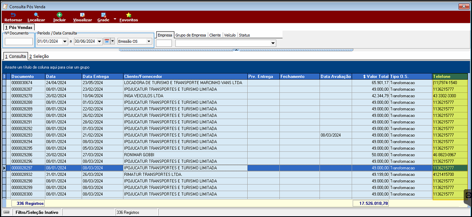This screenshot has height=217, width=472.
Task: Sort by the Data Entrega column header
Action: pyautogui.click(x=102, y=77)
